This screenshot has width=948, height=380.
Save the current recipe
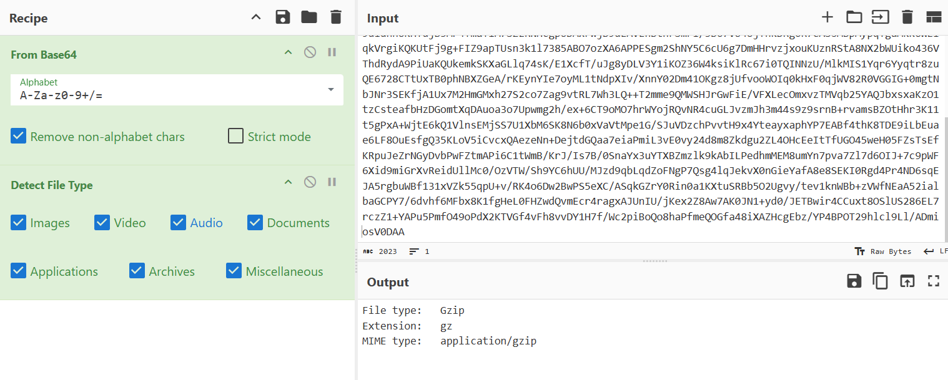point(283,17)
